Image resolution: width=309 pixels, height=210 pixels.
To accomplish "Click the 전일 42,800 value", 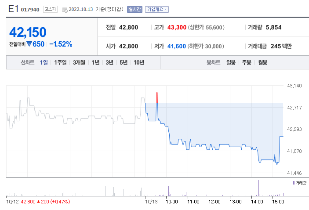I will 128,27.
